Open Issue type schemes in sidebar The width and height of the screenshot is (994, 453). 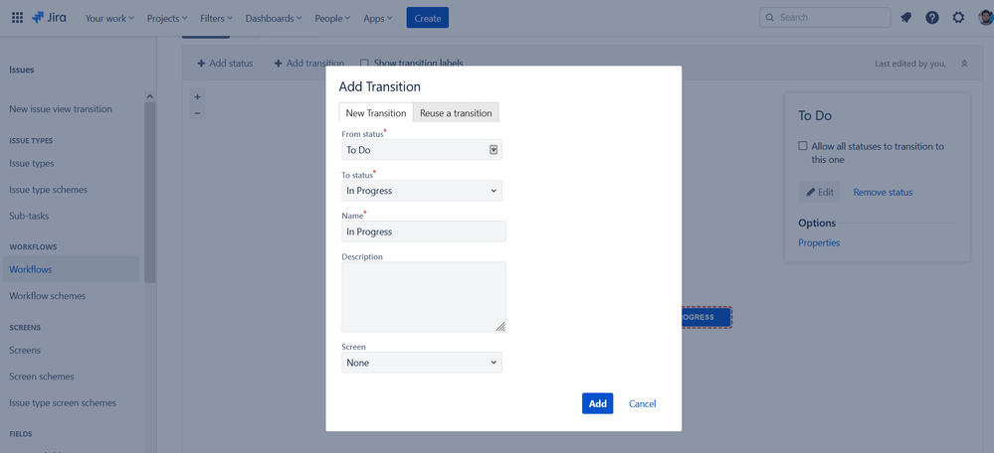[x=48, y=190]
